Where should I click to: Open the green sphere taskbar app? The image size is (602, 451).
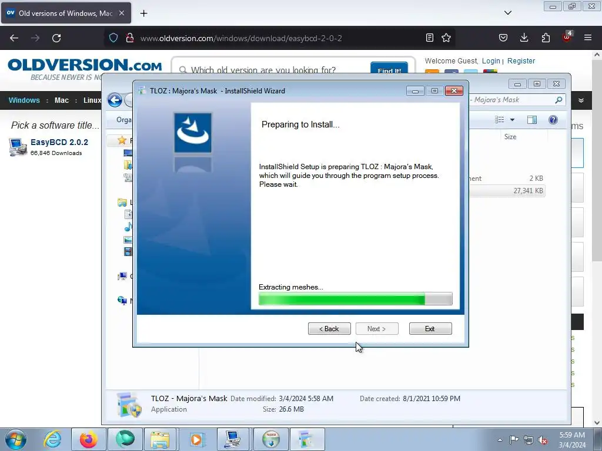125,439
